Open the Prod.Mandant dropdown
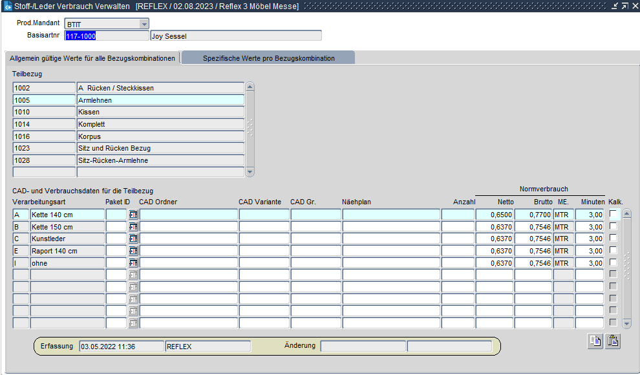Image resolution: width=640 pixels, height=375 pixels. point(144,24)
